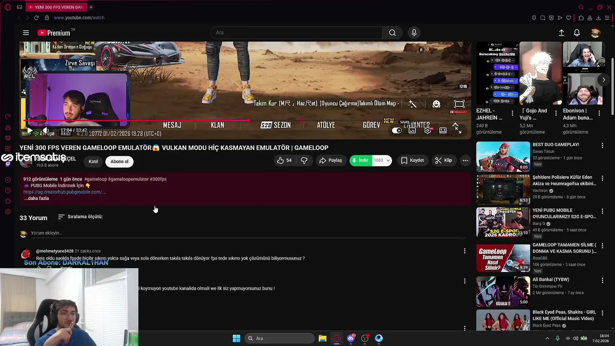The width and height of the screenshot is (615, 346).
Task: Open menu for BEST DUO GAMEPLAY! video
Action: 603,145
